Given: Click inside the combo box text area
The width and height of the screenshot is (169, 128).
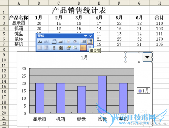Looking at the screenshot, I should pos(134,57).
